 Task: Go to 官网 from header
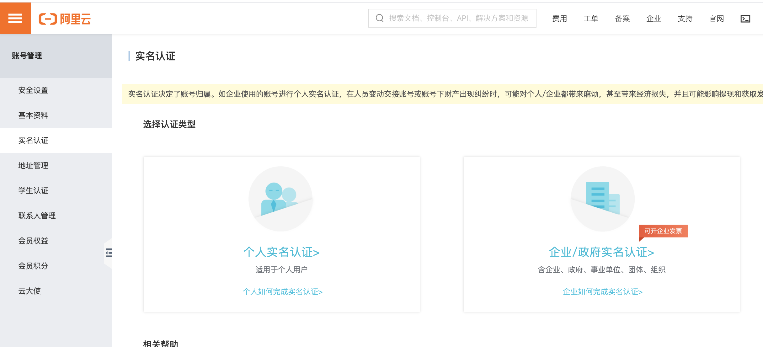tap(717, 19)
